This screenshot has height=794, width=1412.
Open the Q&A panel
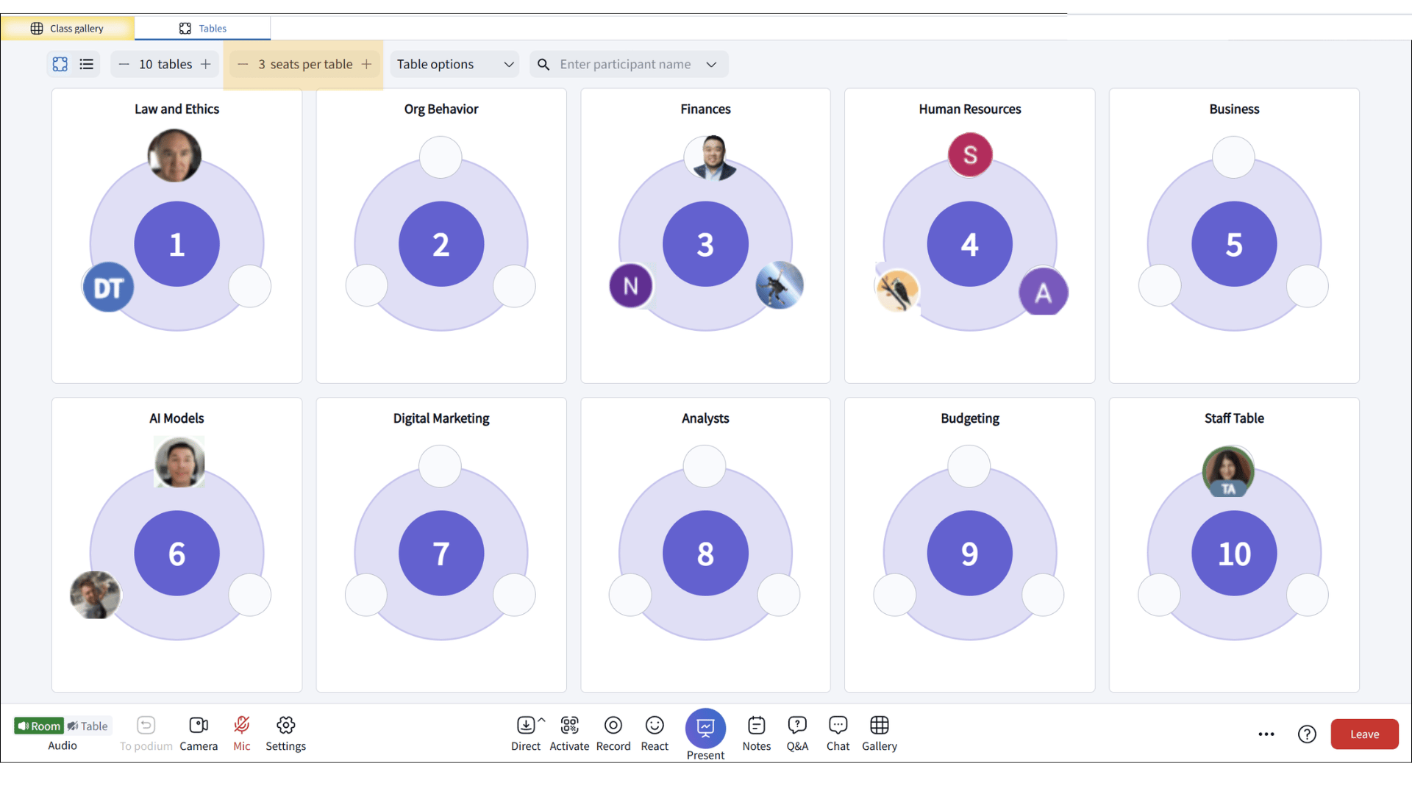(x=797, y=734)
